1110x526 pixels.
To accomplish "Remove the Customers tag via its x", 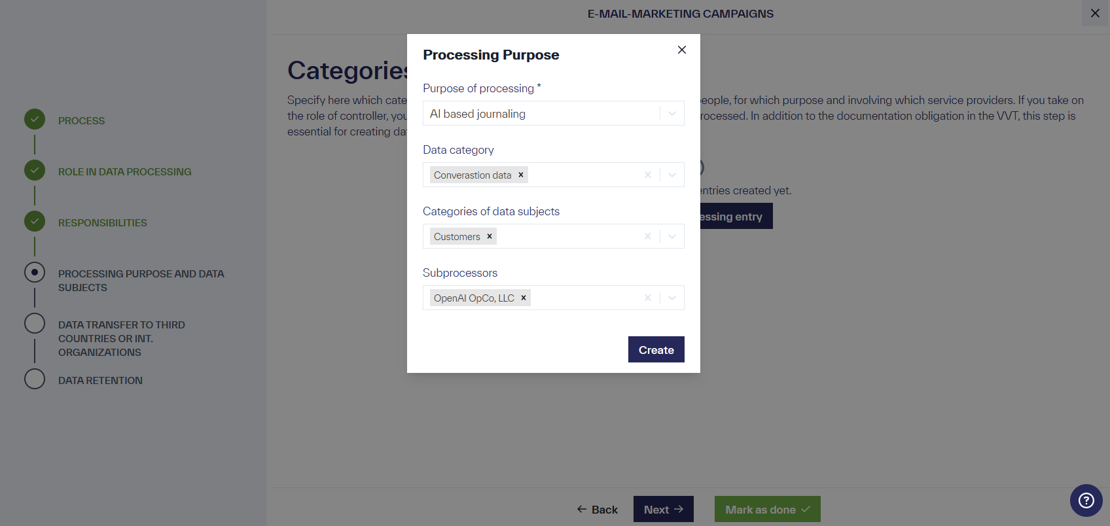I will tap(489, 236).
